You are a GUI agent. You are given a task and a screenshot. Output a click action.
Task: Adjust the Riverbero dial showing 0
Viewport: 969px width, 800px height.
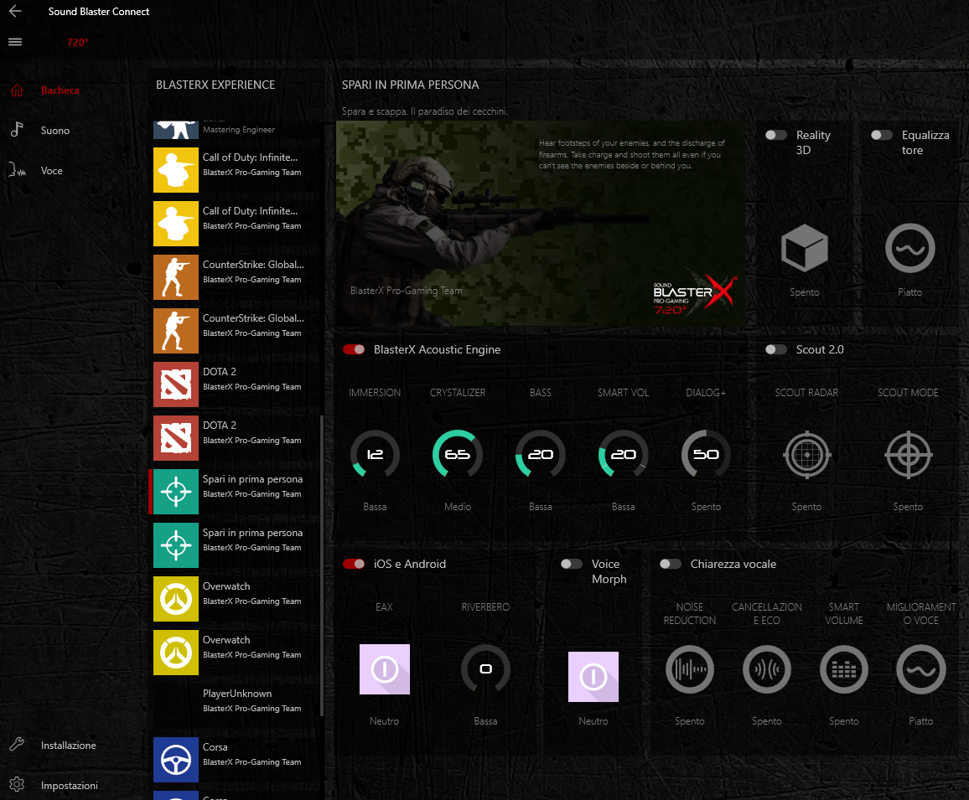[485, 669]
